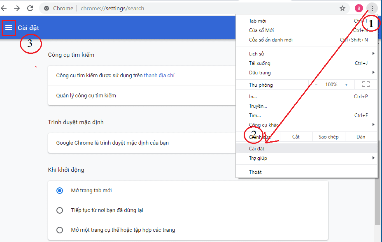
Task: Enter fullscreen using the zoom row icon
Action: click(x=366, y=85)
